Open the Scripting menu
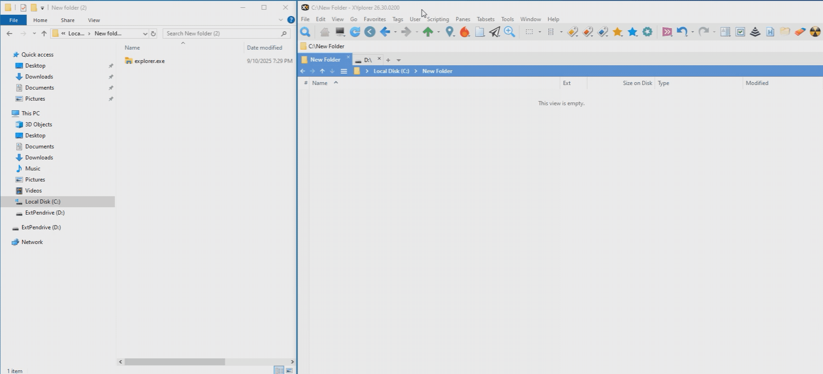This screenshot has height=374, width=823. tap(438, 19)
